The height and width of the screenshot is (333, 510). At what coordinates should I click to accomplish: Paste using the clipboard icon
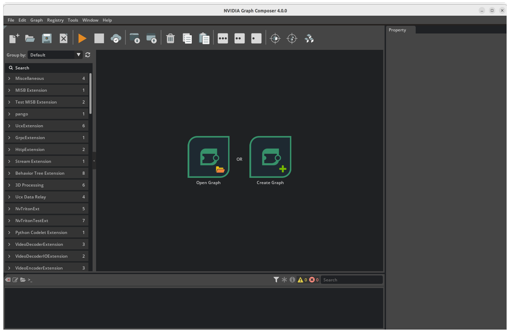[x=204, y=38]
